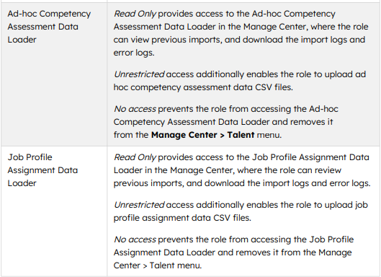Click the word 'Loader' under 'Assignment Data'

[22, 183]
